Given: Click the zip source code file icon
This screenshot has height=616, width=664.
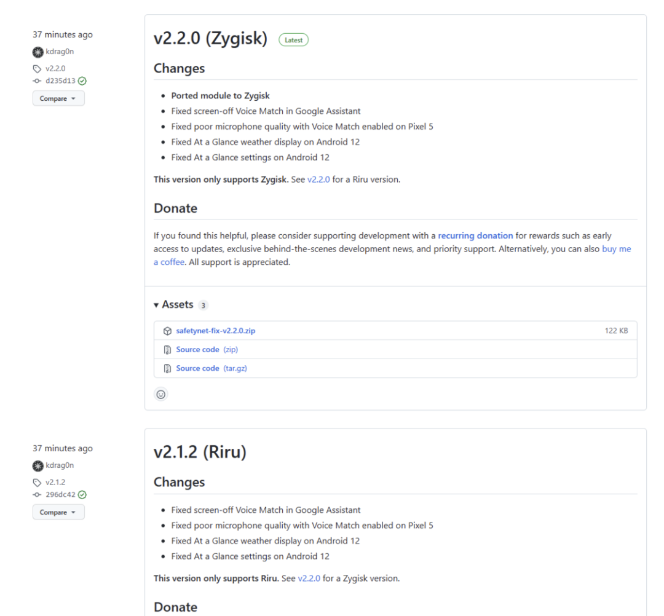Looking at the screenshot, I should coord(167,350).
